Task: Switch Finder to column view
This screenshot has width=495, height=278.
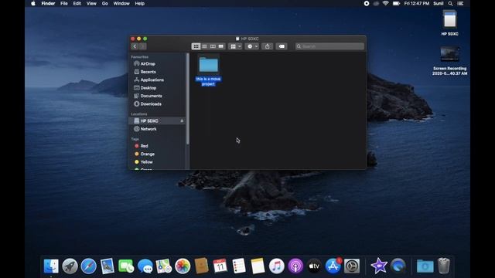Action: tap(213, 46)
